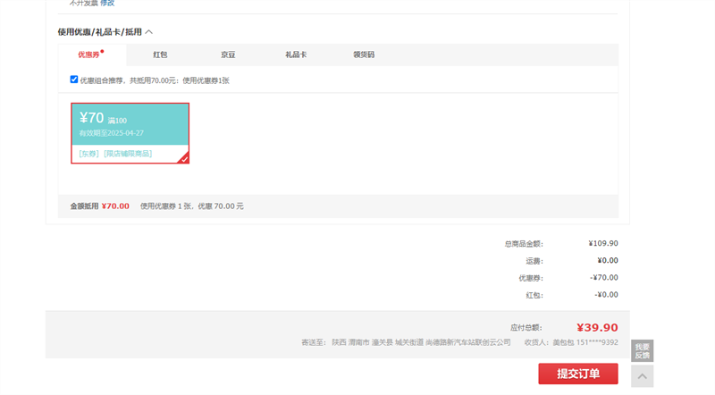Open the 红包 tab

click(x=160, y=55)
